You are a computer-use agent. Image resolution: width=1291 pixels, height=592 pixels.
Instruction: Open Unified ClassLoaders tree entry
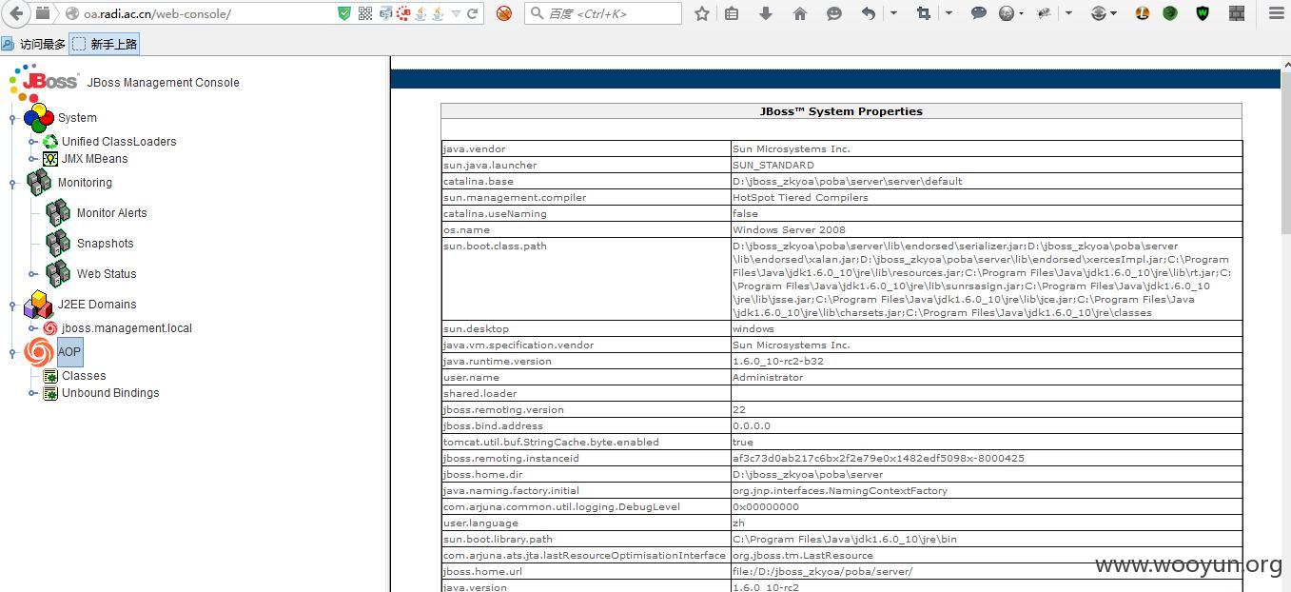(119, 142)
